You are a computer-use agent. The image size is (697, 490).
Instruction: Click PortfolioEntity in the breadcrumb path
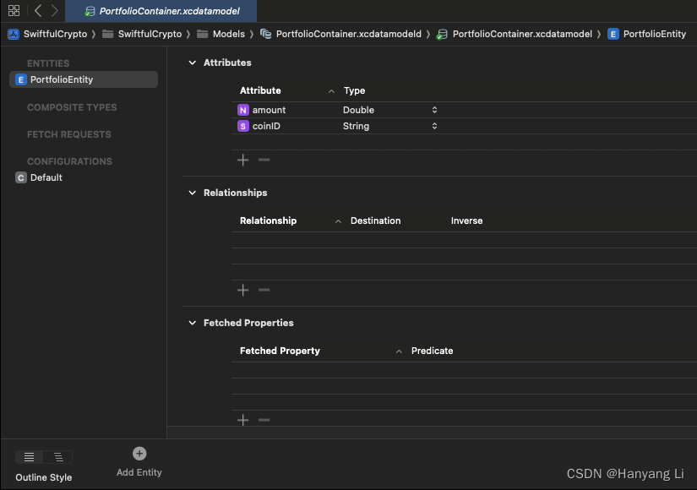647,35
